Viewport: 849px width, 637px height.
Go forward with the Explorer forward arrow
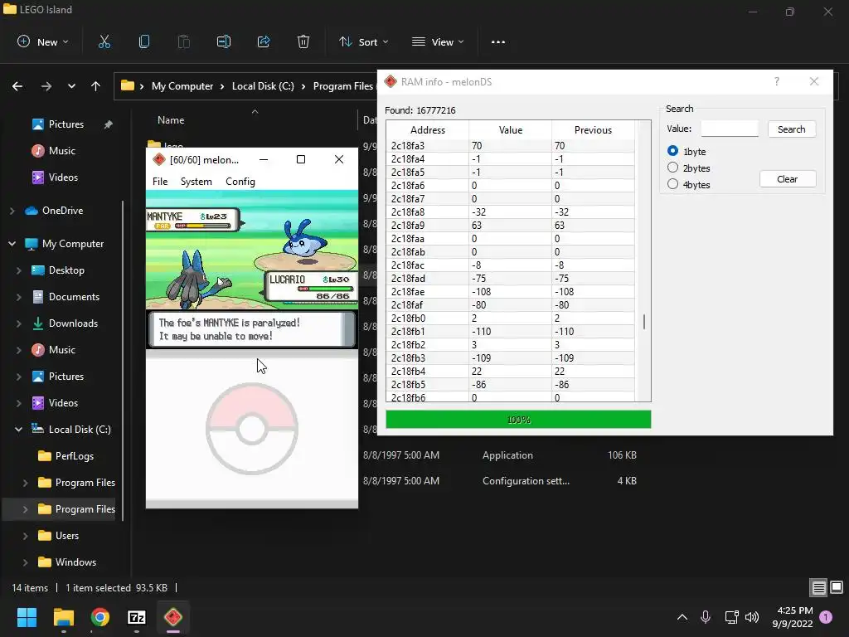[46, 86]
